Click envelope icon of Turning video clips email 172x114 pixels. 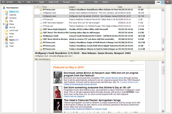(41, 33)
